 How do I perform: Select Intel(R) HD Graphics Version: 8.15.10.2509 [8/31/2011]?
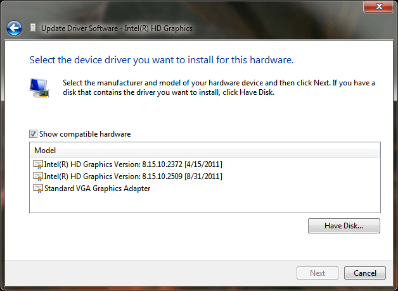tap(132, 176)
